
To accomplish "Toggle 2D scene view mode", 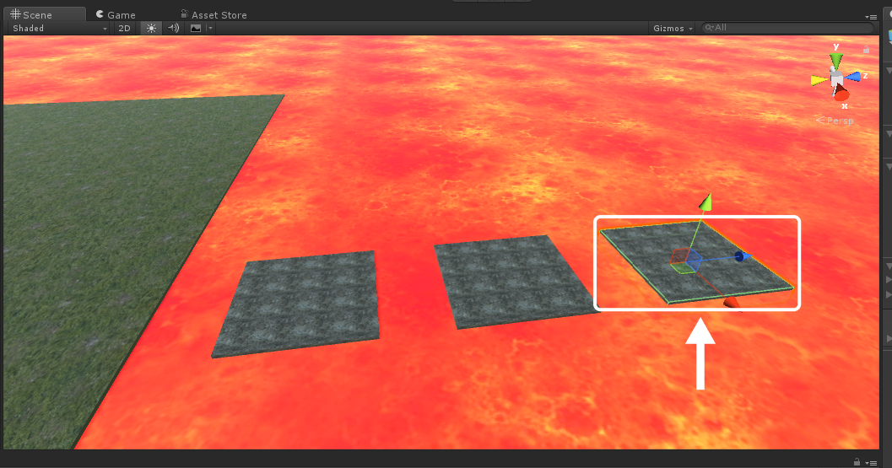I will (124, 28).
